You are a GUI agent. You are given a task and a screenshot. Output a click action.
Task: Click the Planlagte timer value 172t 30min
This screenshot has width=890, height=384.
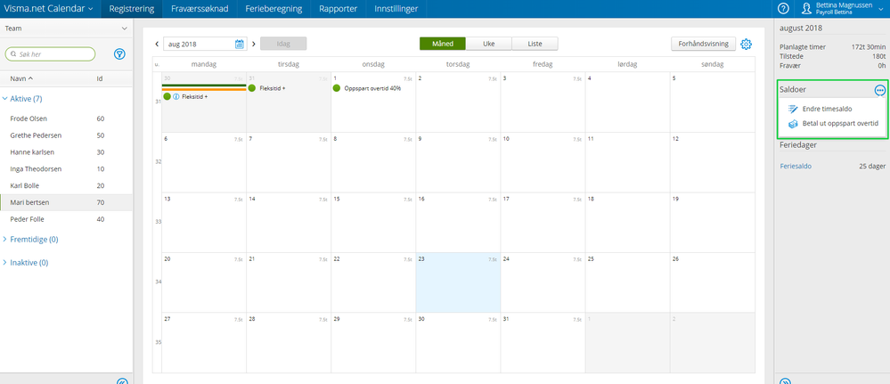pos(869,47)
